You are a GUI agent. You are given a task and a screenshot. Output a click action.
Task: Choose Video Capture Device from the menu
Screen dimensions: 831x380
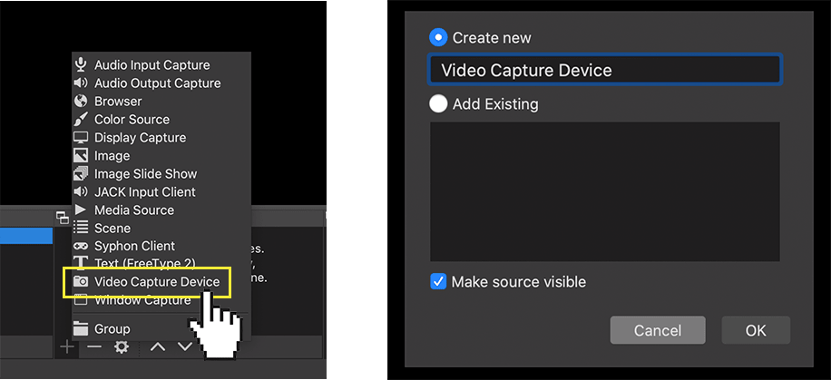tap(156, 282)
